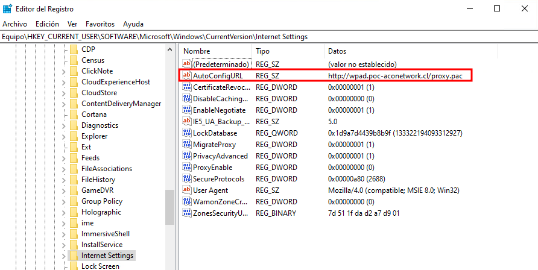Select the (Predeterminado) default value icon

coord(187,64)
